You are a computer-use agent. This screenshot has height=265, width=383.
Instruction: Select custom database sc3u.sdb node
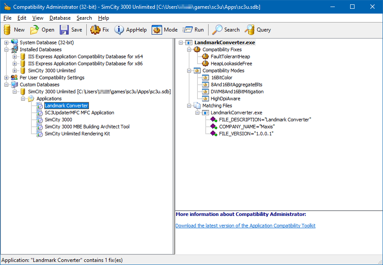click(99, 92)
